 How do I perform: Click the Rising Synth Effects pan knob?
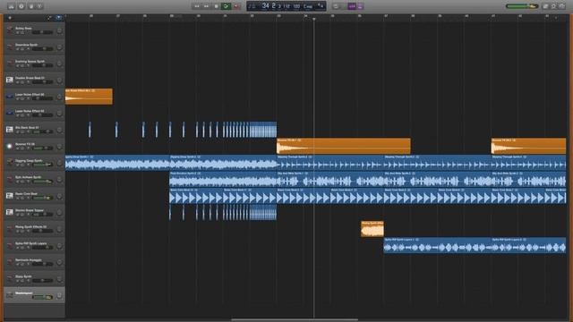pos(60,229)
